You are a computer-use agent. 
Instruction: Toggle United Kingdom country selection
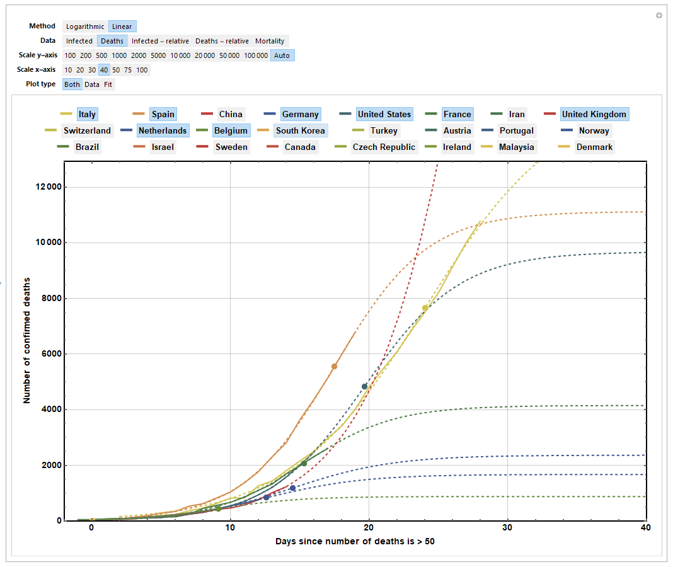click(594, 114)
